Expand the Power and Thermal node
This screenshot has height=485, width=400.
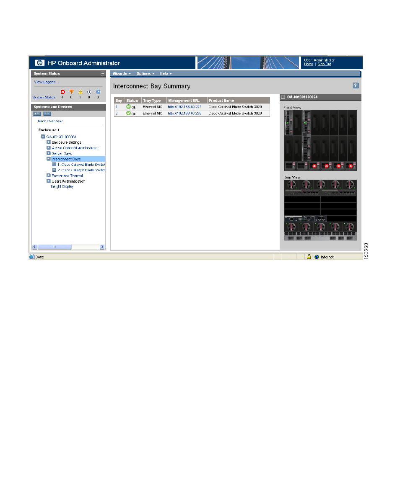pyautogui.click(x=49, y=175)
